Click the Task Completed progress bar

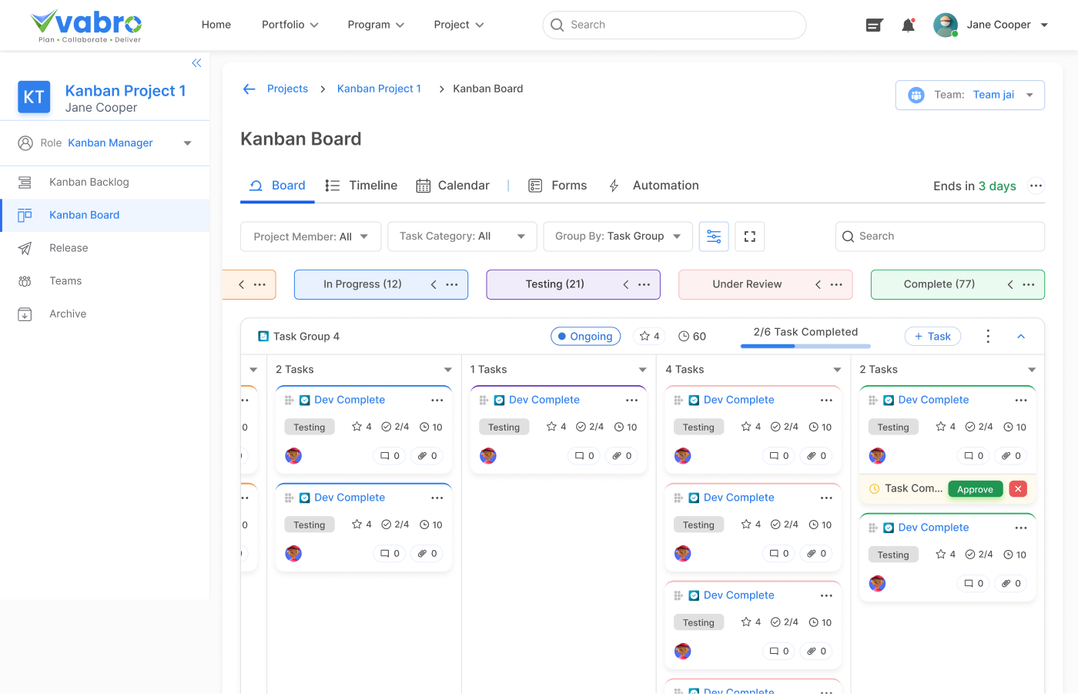tap(805, 346)
